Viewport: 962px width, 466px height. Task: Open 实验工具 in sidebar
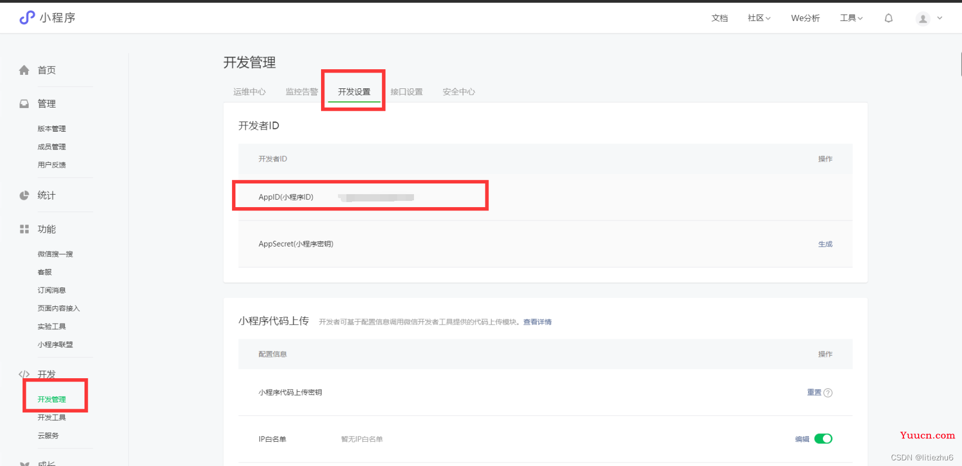pos(52,326)
